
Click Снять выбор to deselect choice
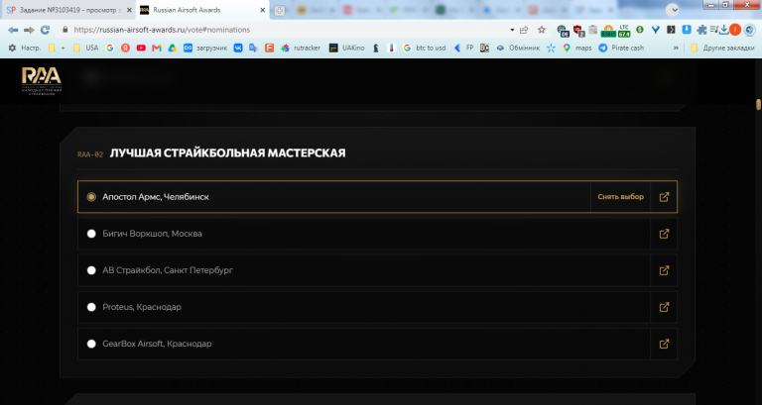(x=620, y=197)
